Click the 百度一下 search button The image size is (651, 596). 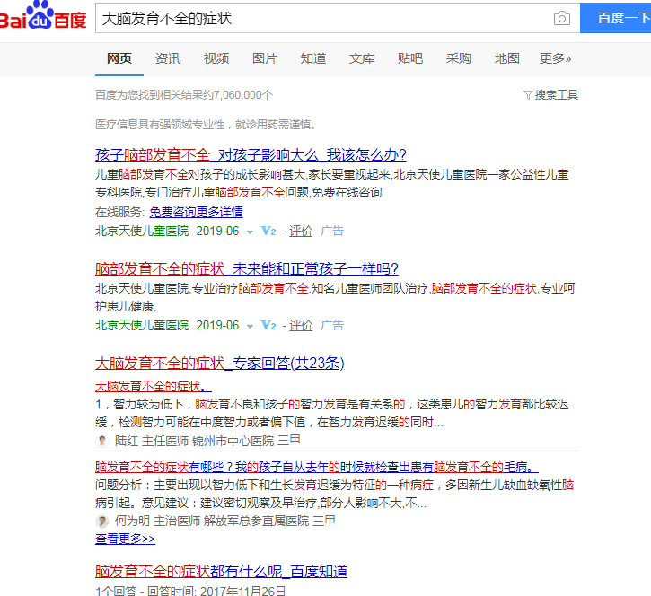pyautogui.click(x=616, y=18)
